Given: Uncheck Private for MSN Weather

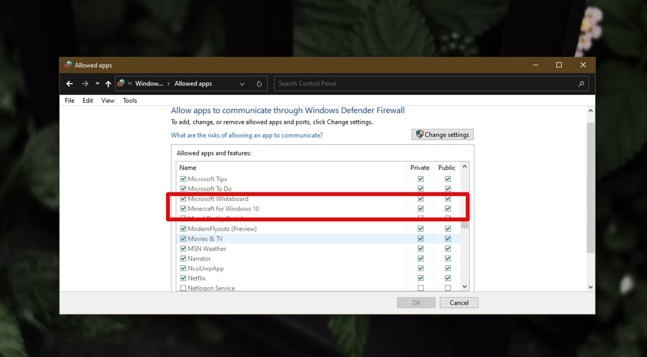Looking at the screenshot, I should tap(421, 249).
